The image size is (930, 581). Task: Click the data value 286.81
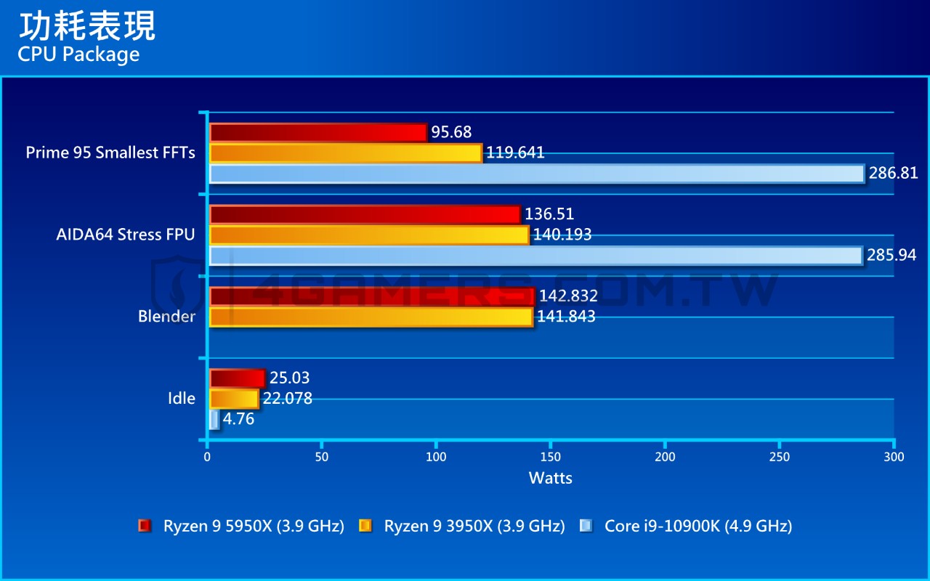[x=894, y=174]
